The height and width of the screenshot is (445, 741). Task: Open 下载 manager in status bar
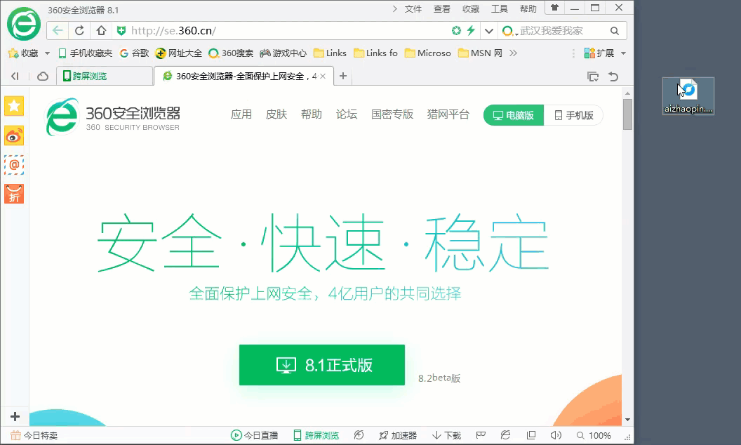coord(446,436)
